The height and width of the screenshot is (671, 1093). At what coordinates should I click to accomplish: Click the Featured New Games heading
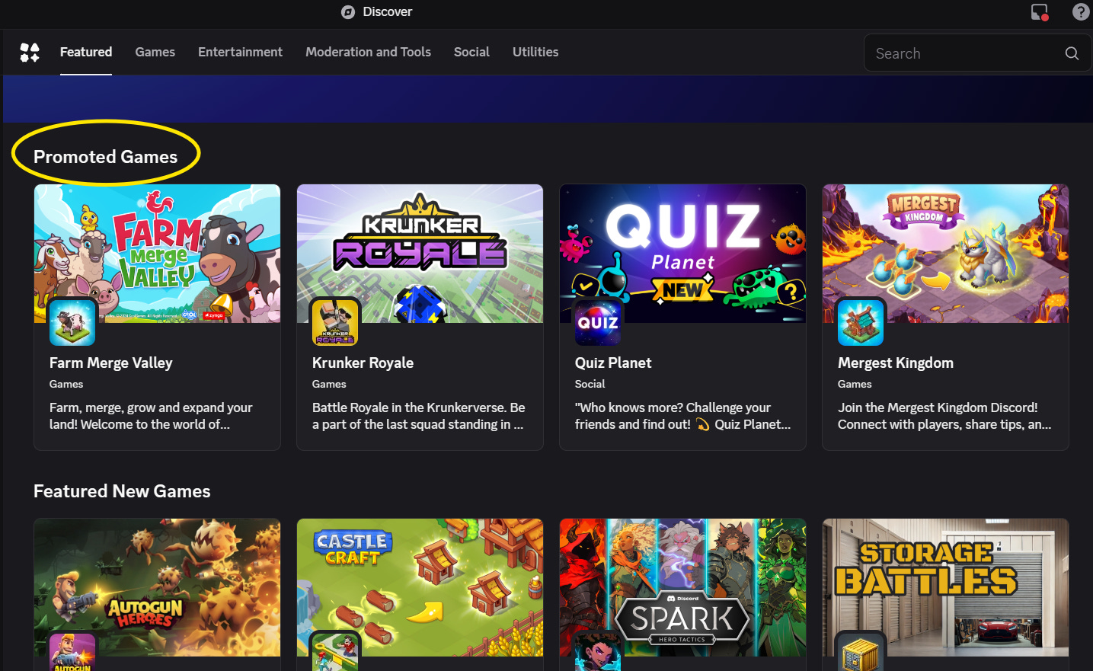122,491
